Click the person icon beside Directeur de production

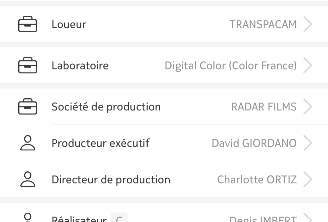click(28, 179)
